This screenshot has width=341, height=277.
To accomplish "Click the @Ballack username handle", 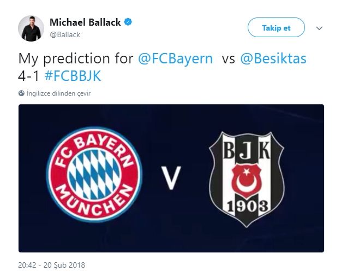I will click(x=65, y=34).
